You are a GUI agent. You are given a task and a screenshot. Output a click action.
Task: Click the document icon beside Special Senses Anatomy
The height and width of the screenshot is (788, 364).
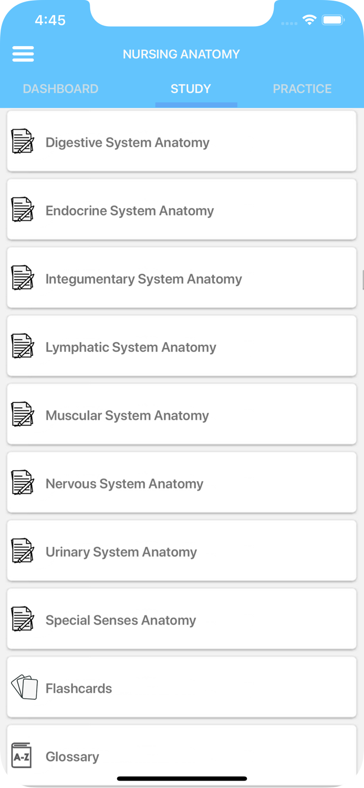pos(23,619)
